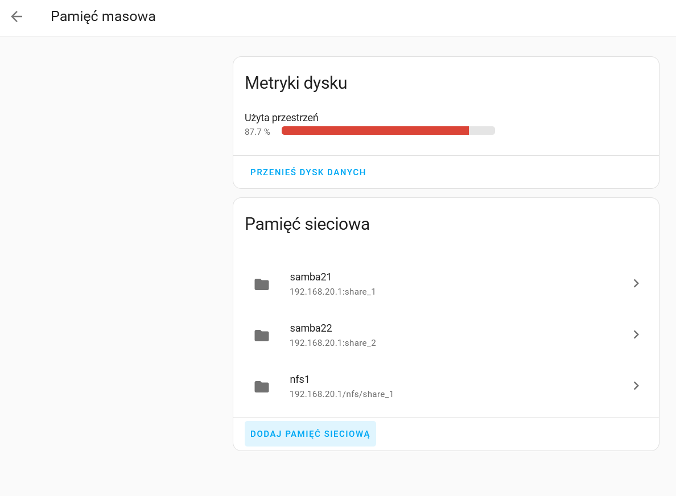
Task: Click the red disk usage progress bar
Action: click(376, 131)
